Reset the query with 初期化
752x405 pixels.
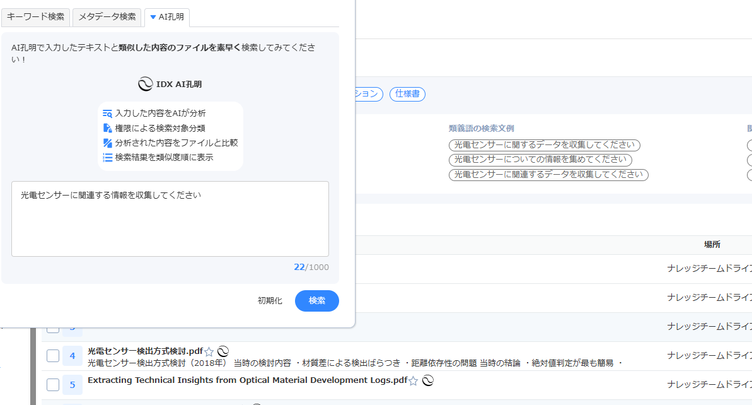[270, 301]
